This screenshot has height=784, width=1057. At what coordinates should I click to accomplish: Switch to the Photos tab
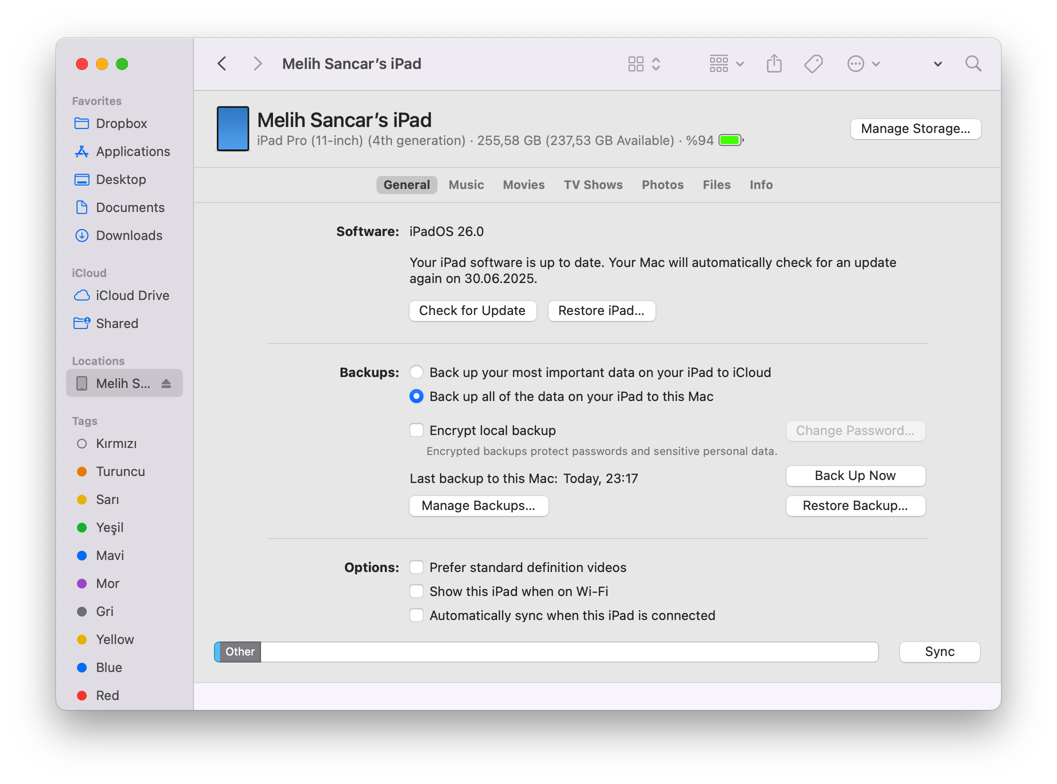tap(662, 185)
